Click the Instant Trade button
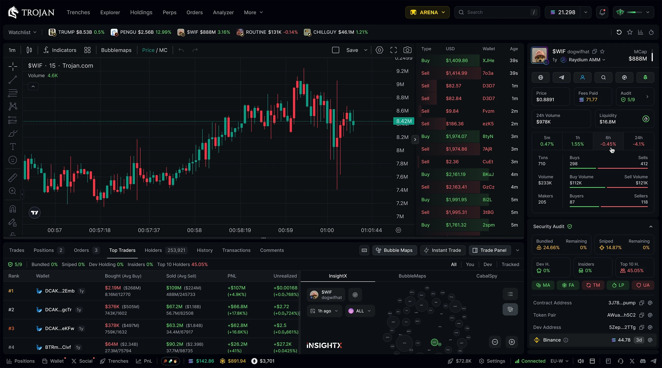 coord(443,250)
